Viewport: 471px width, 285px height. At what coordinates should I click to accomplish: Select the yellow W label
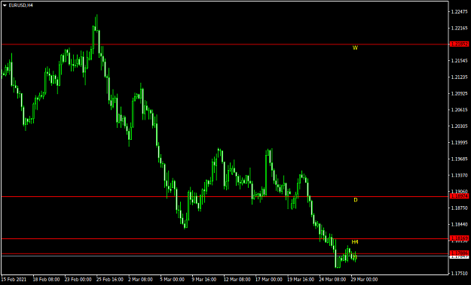pyautogui.click(x=355, y=47)
